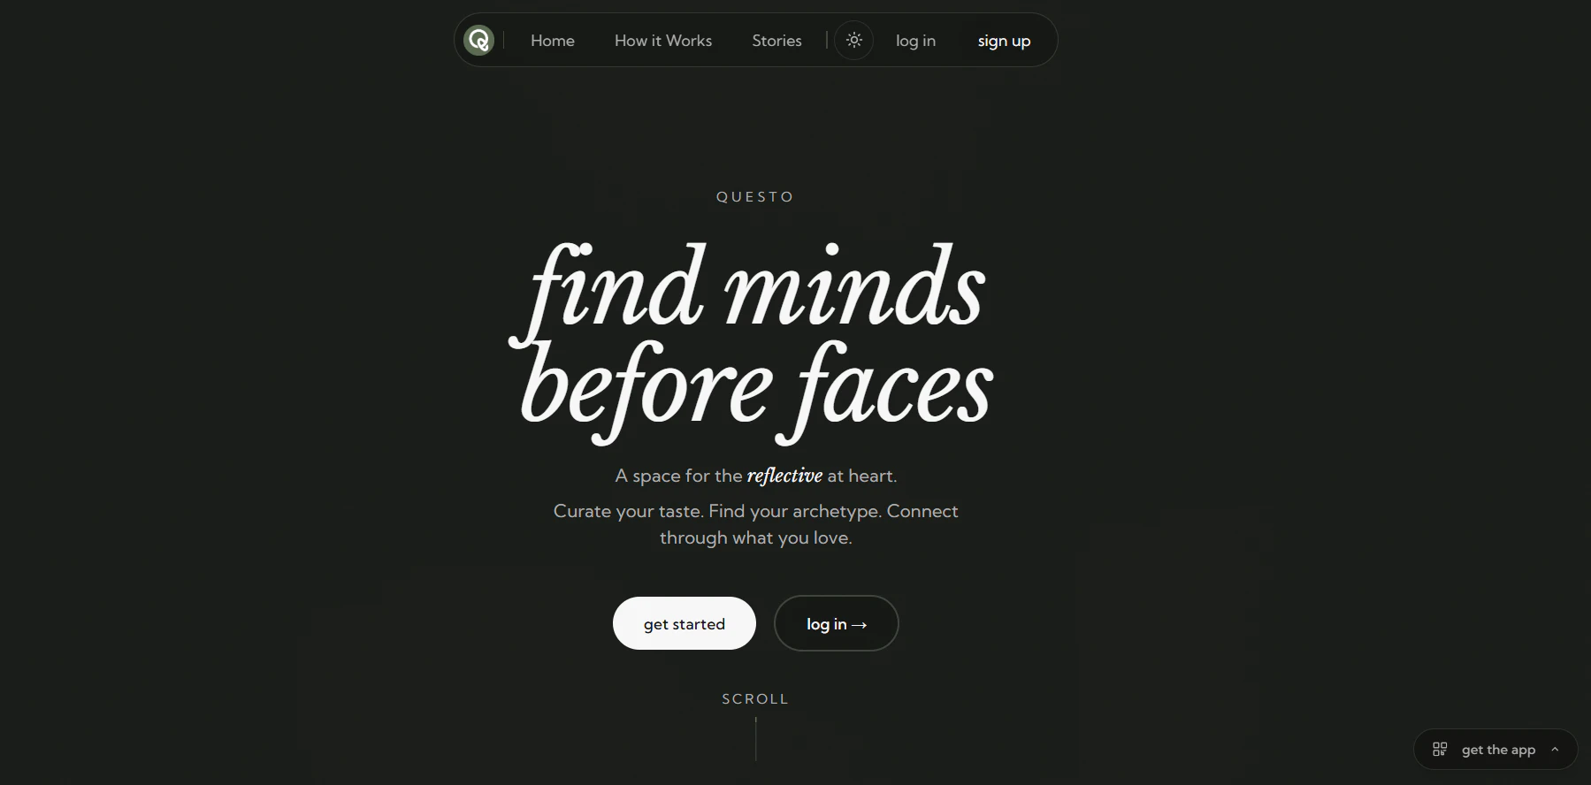Image resolution: width=1591 pixels, height=785 pixels.
Task: Click sign up in the navigation bar
Action: click(1004, 41)
